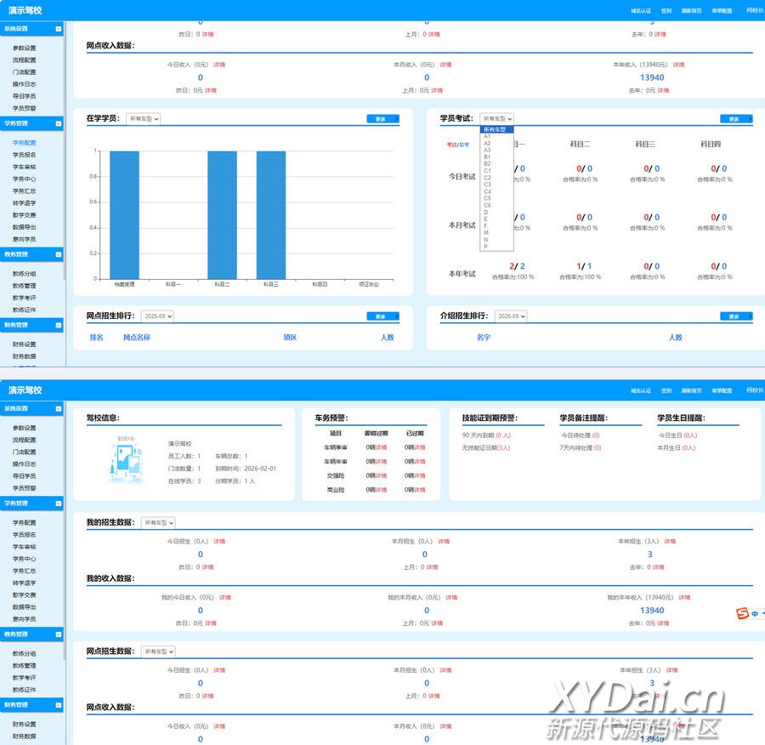Toggle Sogou 中 language mode indicator
The height and width of the screenshot is (745, 765).
755,613
